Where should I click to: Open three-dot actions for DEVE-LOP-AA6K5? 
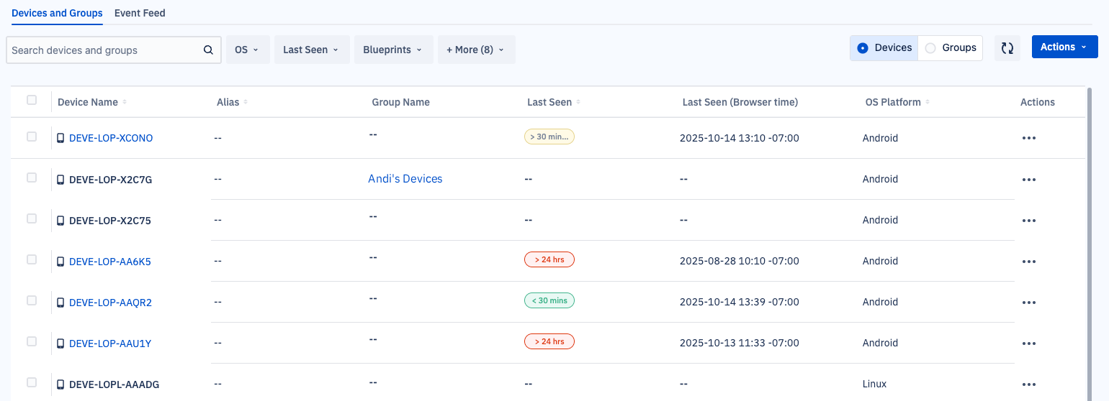pos(1028,262)
